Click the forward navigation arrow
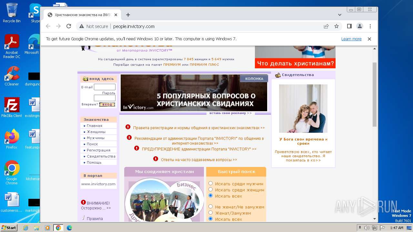The height and width of the screenshot is (232, 413). [x=58, y=26]
